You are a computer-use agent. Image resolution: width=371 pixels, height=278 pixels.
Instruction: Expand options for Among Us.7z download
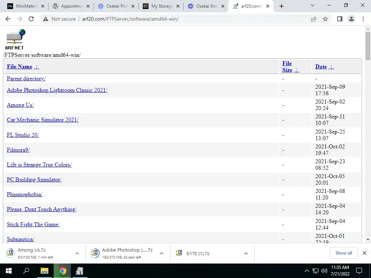coord(77,253)
